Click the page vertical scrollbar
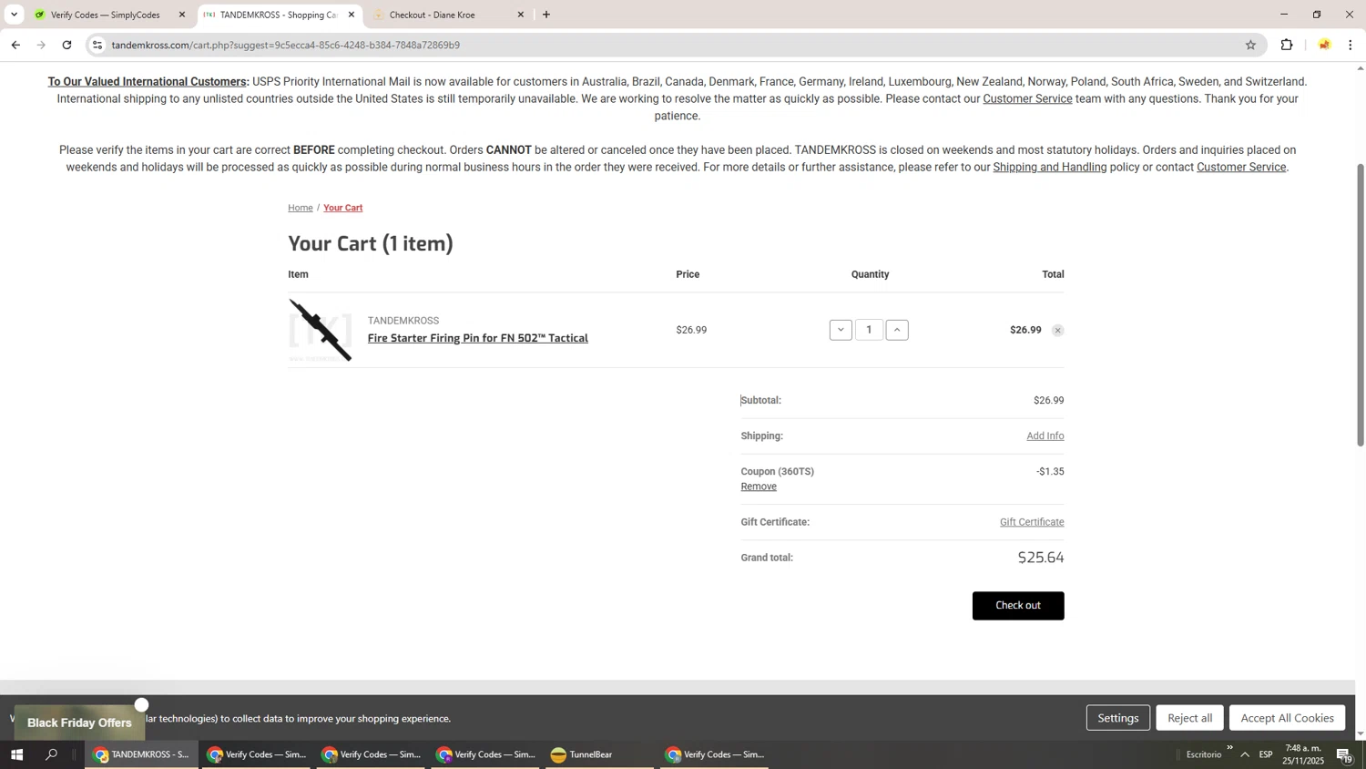Image resolution: width=1366 pixels, height=769 pixels. pyautogui.click(x=1361, y=305)
